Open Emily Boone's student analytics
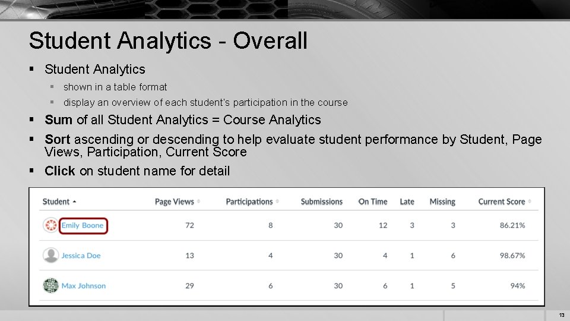Viewport: 570px width, 321px height. [83, 225]
